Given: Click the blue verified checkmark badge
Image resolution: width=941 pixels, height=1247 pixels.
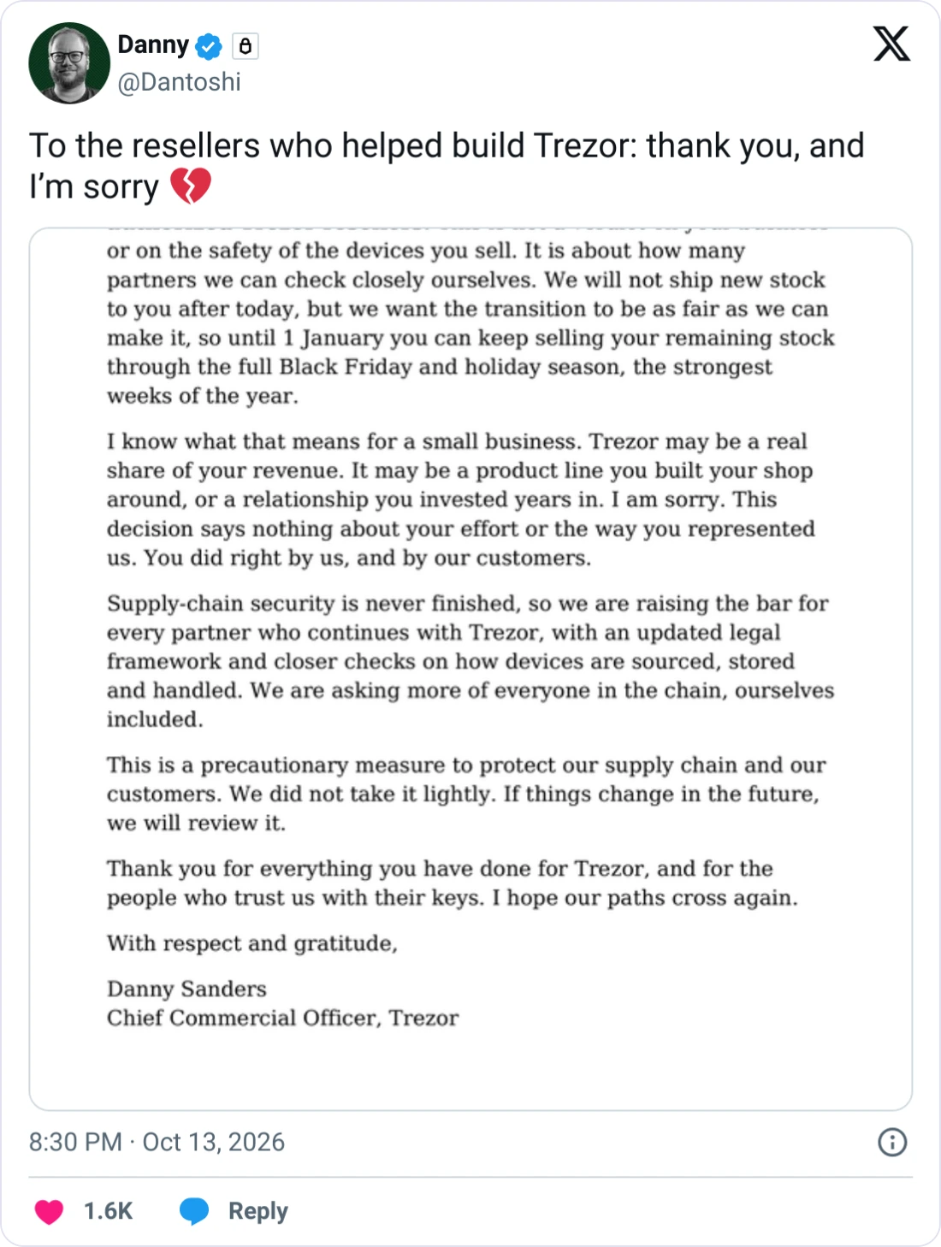Looking at the screenshot, I should tap(209, 45).
